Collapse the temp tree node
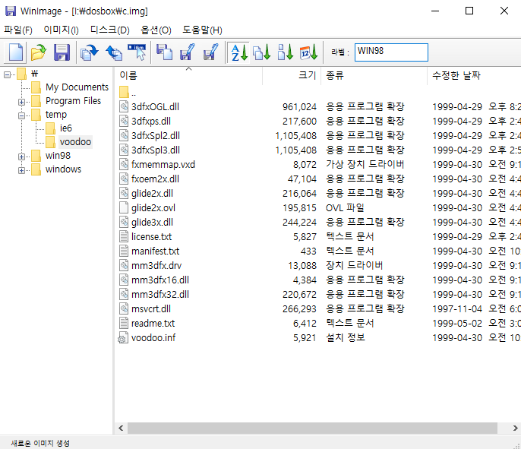The image size is (521, 449). pyautogui.click(x=21, y=115)
